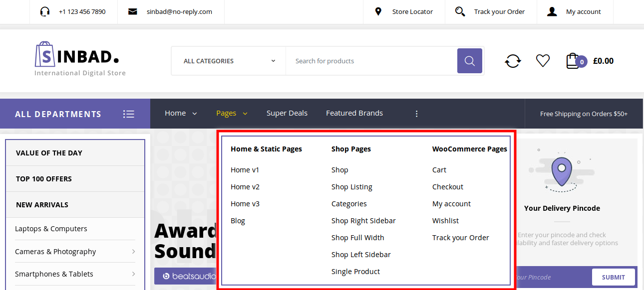Expand Smartphones & Tablets submenu arrow
This screenshot has width=644, height=290.
[x=134, y=274]
